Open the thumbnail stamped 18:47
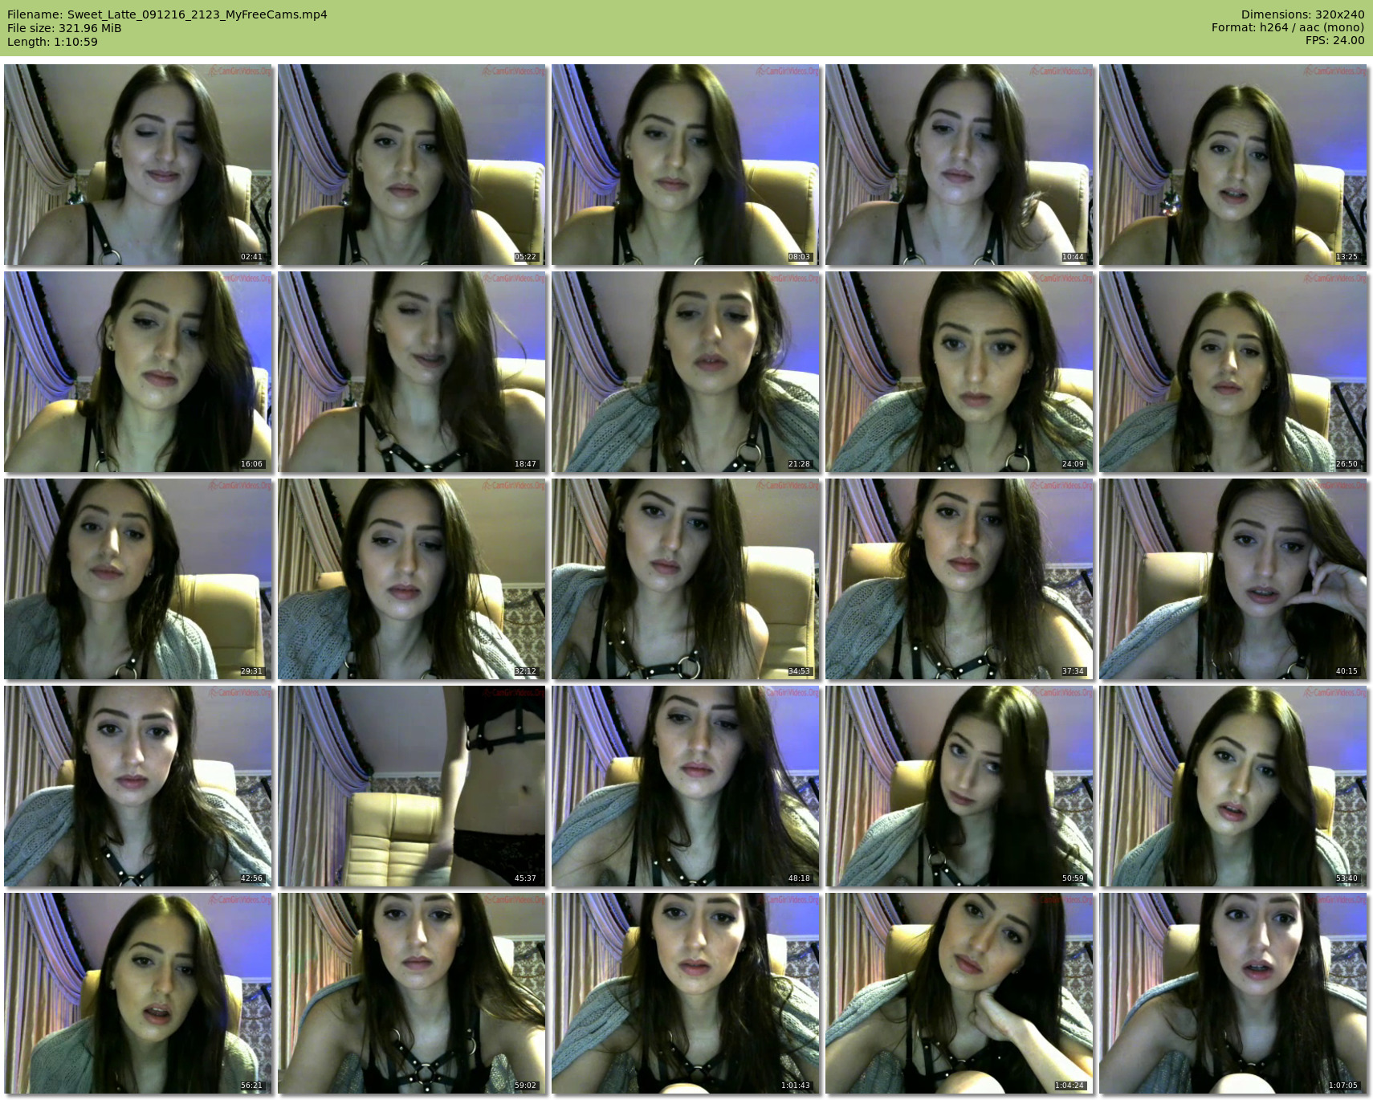 [x=412, y=372]
